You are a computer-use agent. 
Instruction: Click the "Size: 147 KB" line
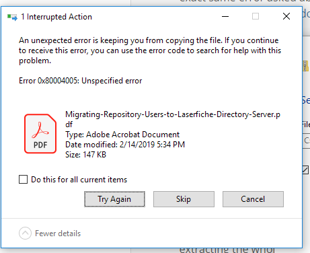85,155
